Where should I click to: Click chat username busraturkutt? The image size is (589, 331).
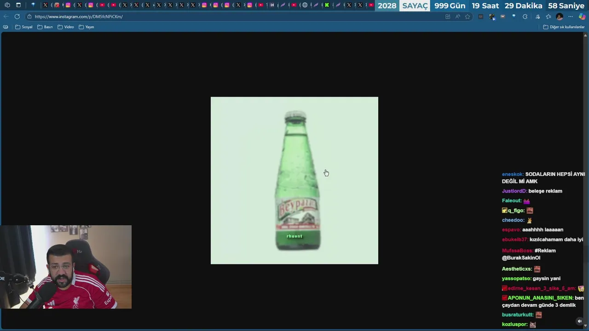(518, 315)
